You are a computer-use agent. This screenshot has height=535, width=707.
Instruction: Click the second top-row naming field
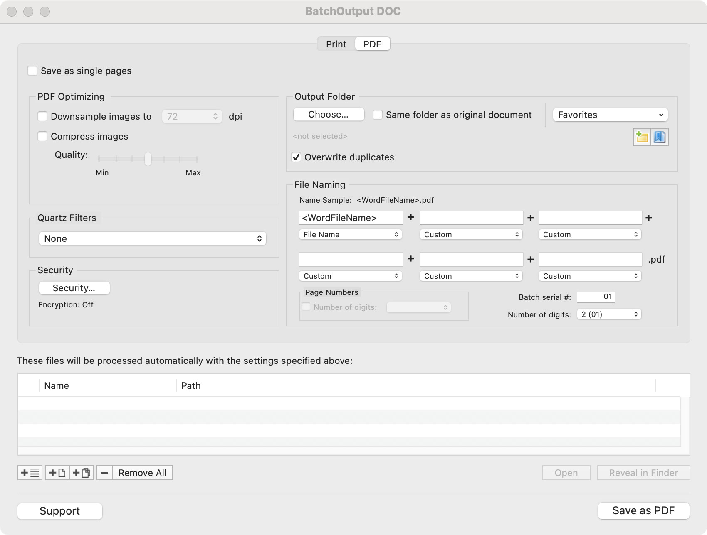click(x=471, y=218)
